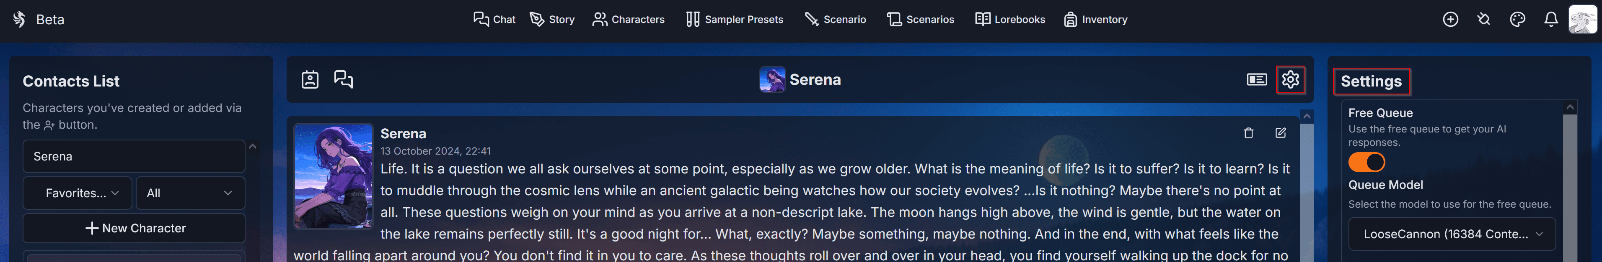Image resolution: width=1602 pixels, height=262 pixels.
Task: Delete Serena's message with trash icon
Action: (x=1248, y=133)
